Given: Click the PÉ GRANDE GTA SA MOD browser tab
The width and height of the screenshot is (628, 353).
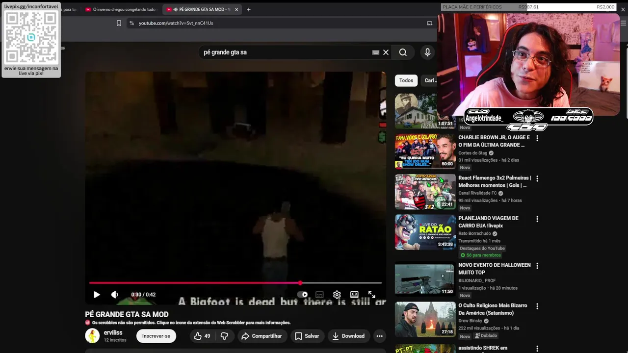Looking at the screenshot, I should [x=201, y=9].
